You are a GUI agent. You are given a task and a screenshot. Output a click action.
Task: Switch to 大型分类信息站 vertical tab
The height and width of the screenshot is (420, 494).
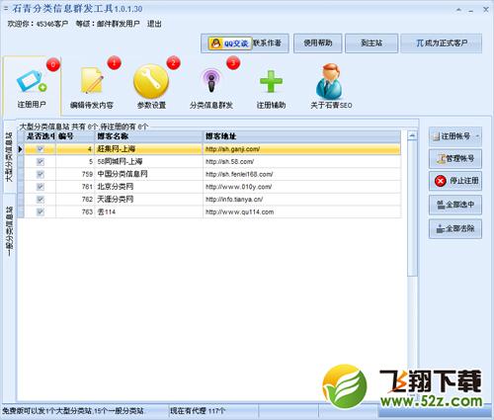pos(10,157)
